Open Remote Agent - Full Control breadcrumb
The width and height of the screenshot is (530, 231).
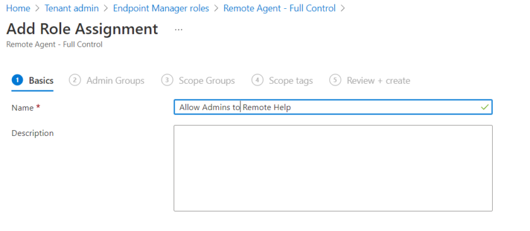280,8
